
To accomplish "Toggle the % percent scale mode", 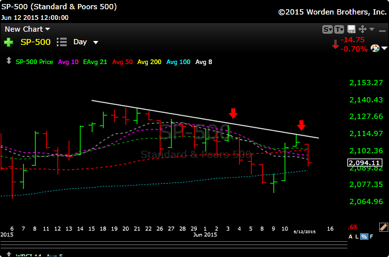I will 364,237.
